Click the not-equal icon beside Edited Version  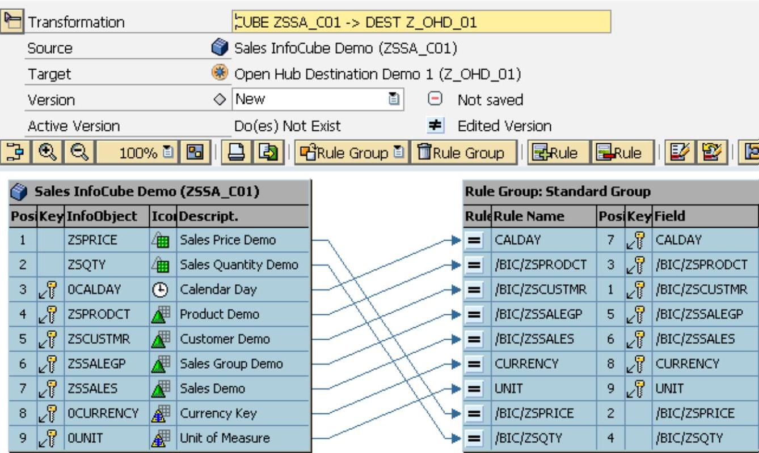[x=435, y=125]
